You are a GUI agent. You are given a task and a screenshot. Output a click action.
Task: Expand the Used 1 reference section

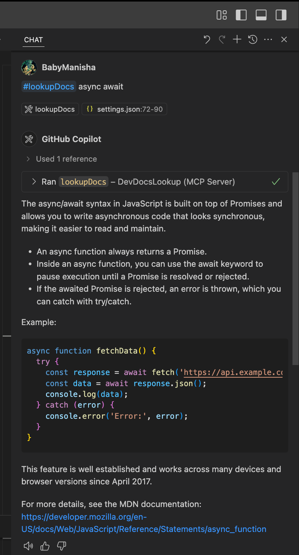[x=62, y=159]
